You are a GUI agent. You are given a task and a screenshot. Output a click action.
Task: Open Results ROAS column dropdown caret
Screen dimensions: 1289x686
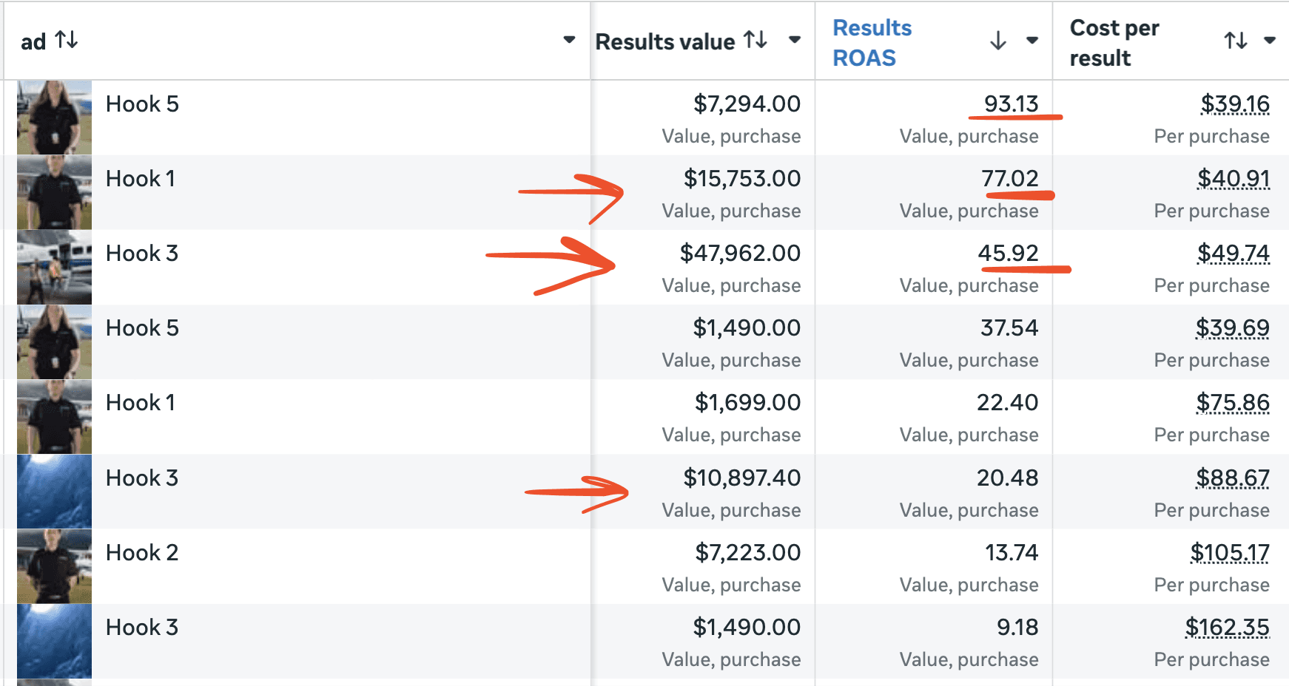[x=1032, y=41]
